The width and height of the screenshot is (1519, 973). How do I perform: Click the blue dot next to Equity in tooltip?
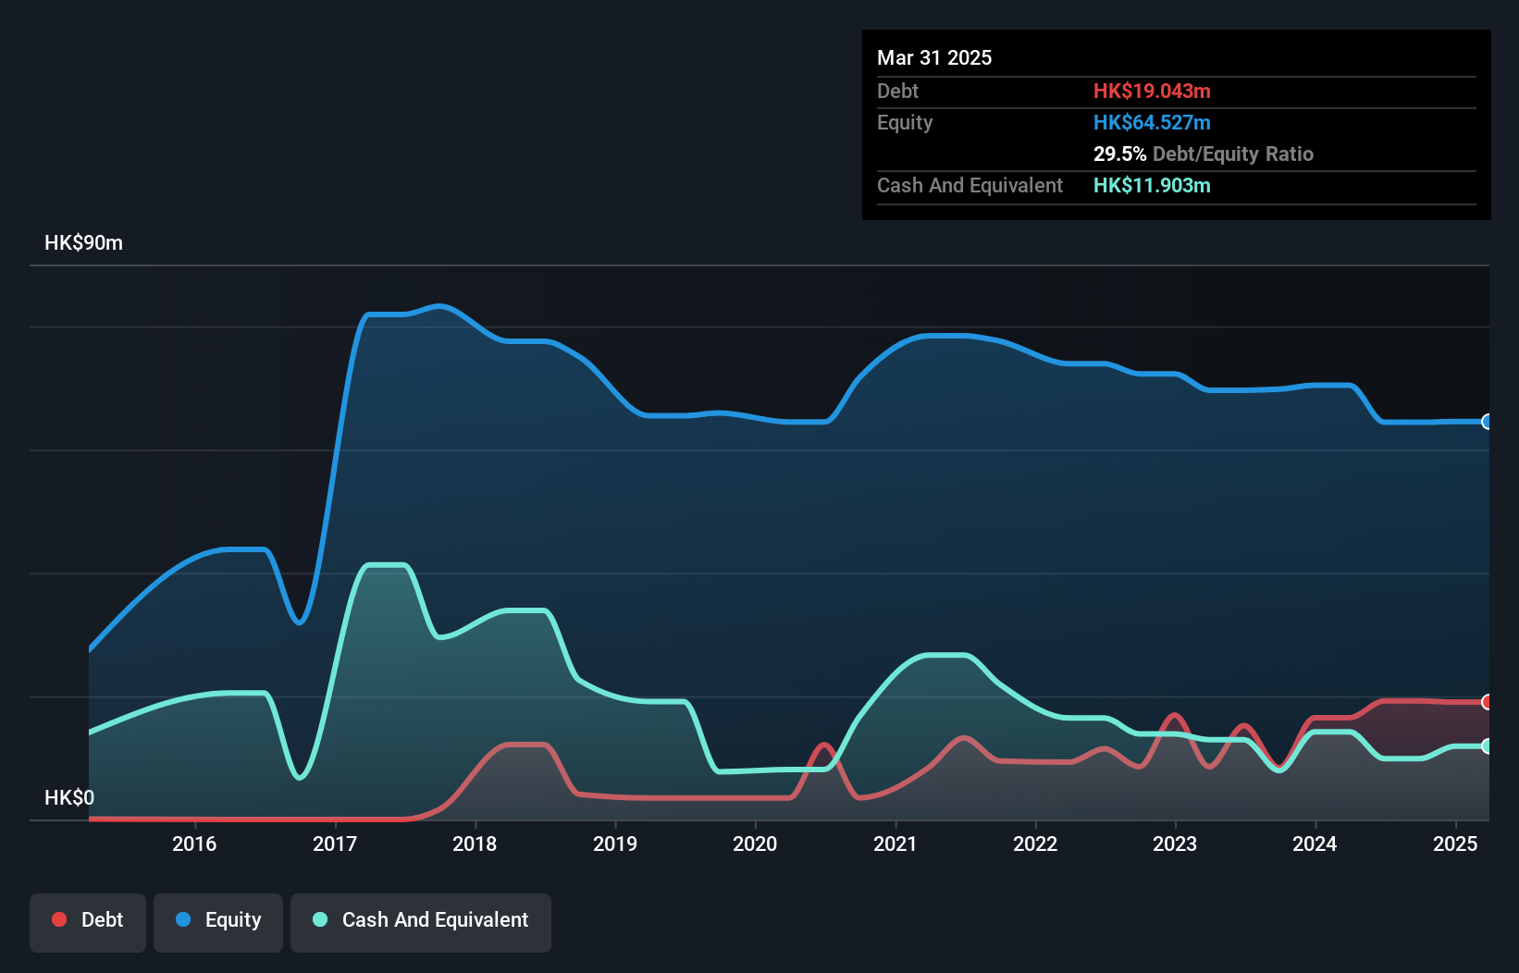point(1152,122)
